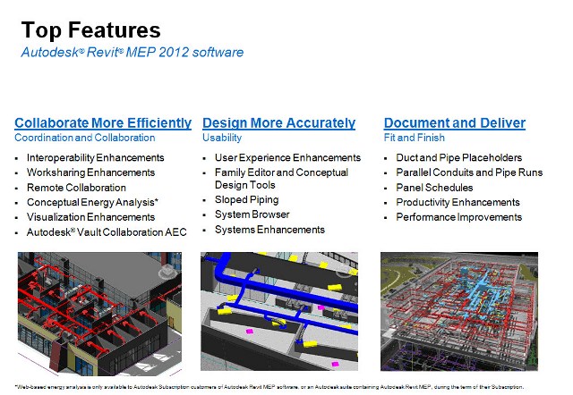The width and height of the screenshot is (573, 395).
Task: Click 'Productivity Enhancements' bullet
Action: tap(458, 202)
